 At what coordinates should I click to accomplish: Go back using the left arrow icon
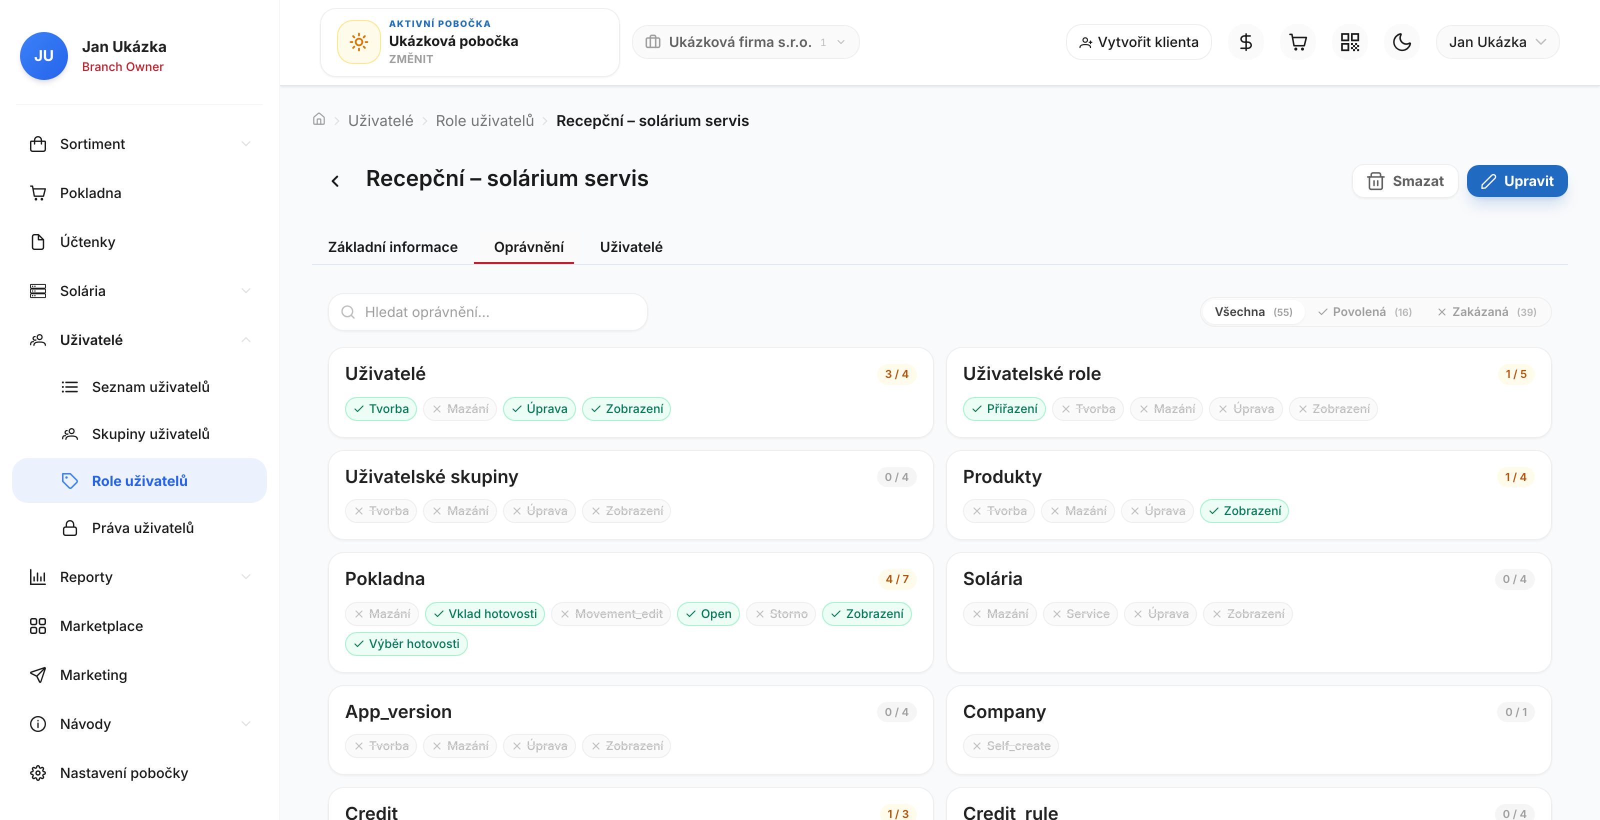coord(335,181)
